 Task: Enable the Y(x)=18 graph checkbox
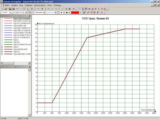(2, 42)
